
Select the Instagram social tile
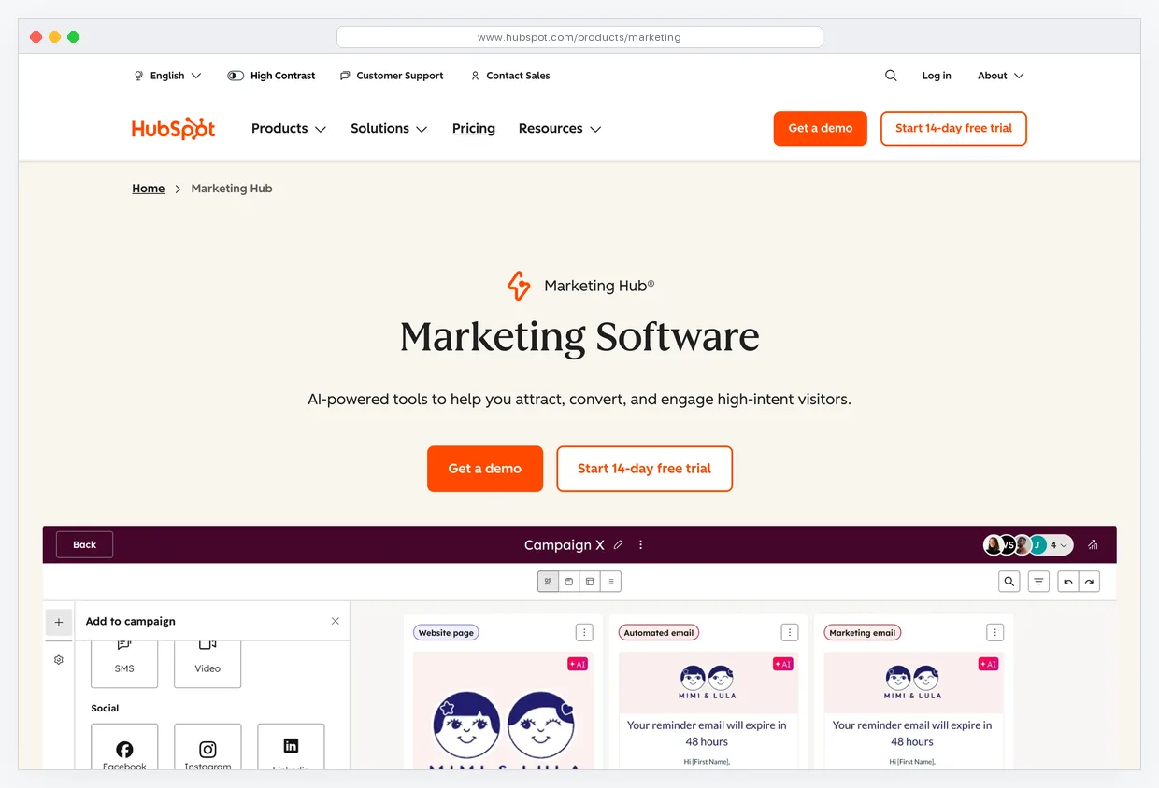click(x=207, y=747)
